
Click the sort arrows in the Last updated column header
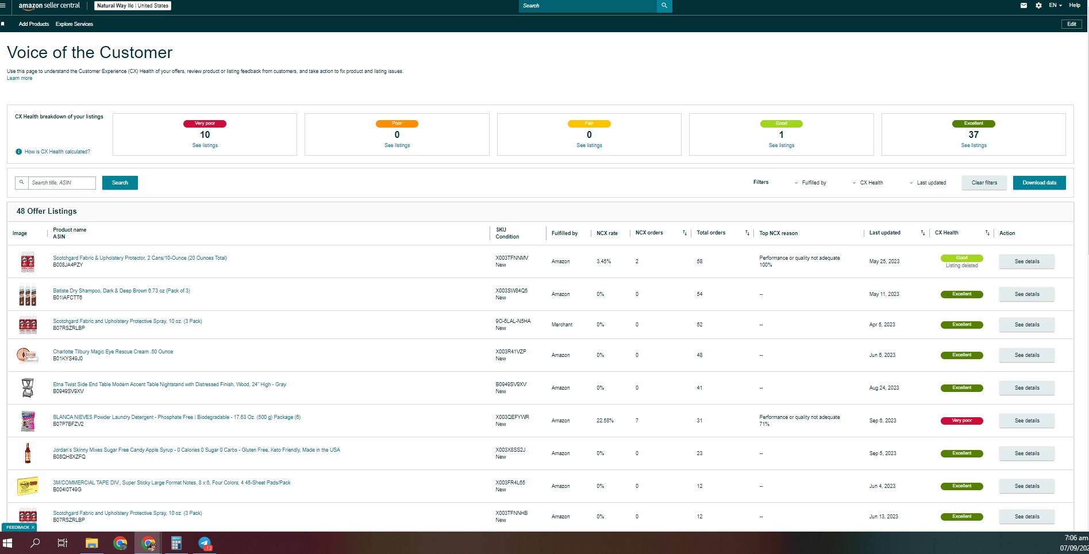[x=923, y=233]
